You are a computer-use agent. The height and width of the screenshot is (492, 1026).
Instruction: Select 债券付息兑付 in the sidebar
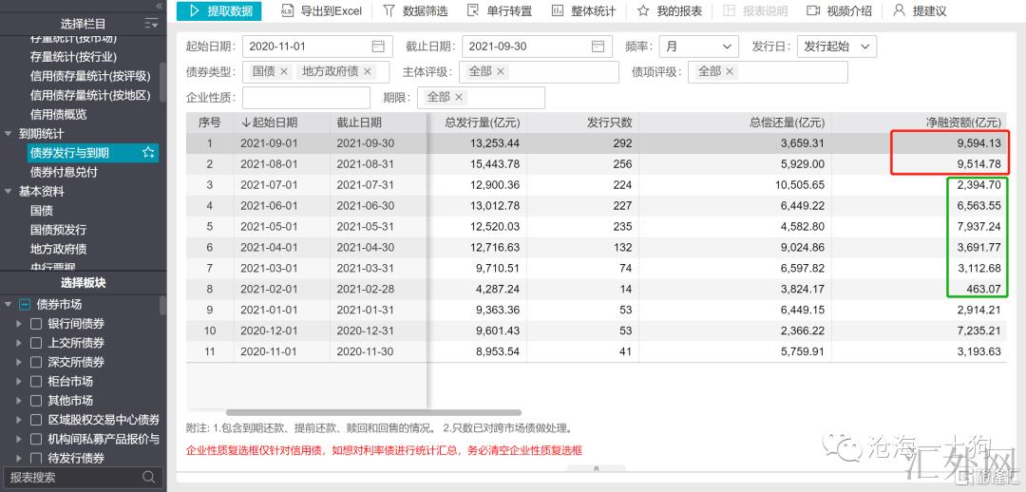pyautogui.click(x=64, y=172)
